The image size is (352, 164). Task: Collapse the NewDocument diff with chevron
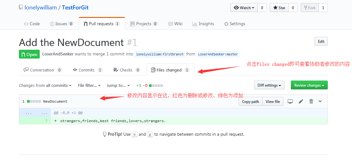click(x=320, y=101)
